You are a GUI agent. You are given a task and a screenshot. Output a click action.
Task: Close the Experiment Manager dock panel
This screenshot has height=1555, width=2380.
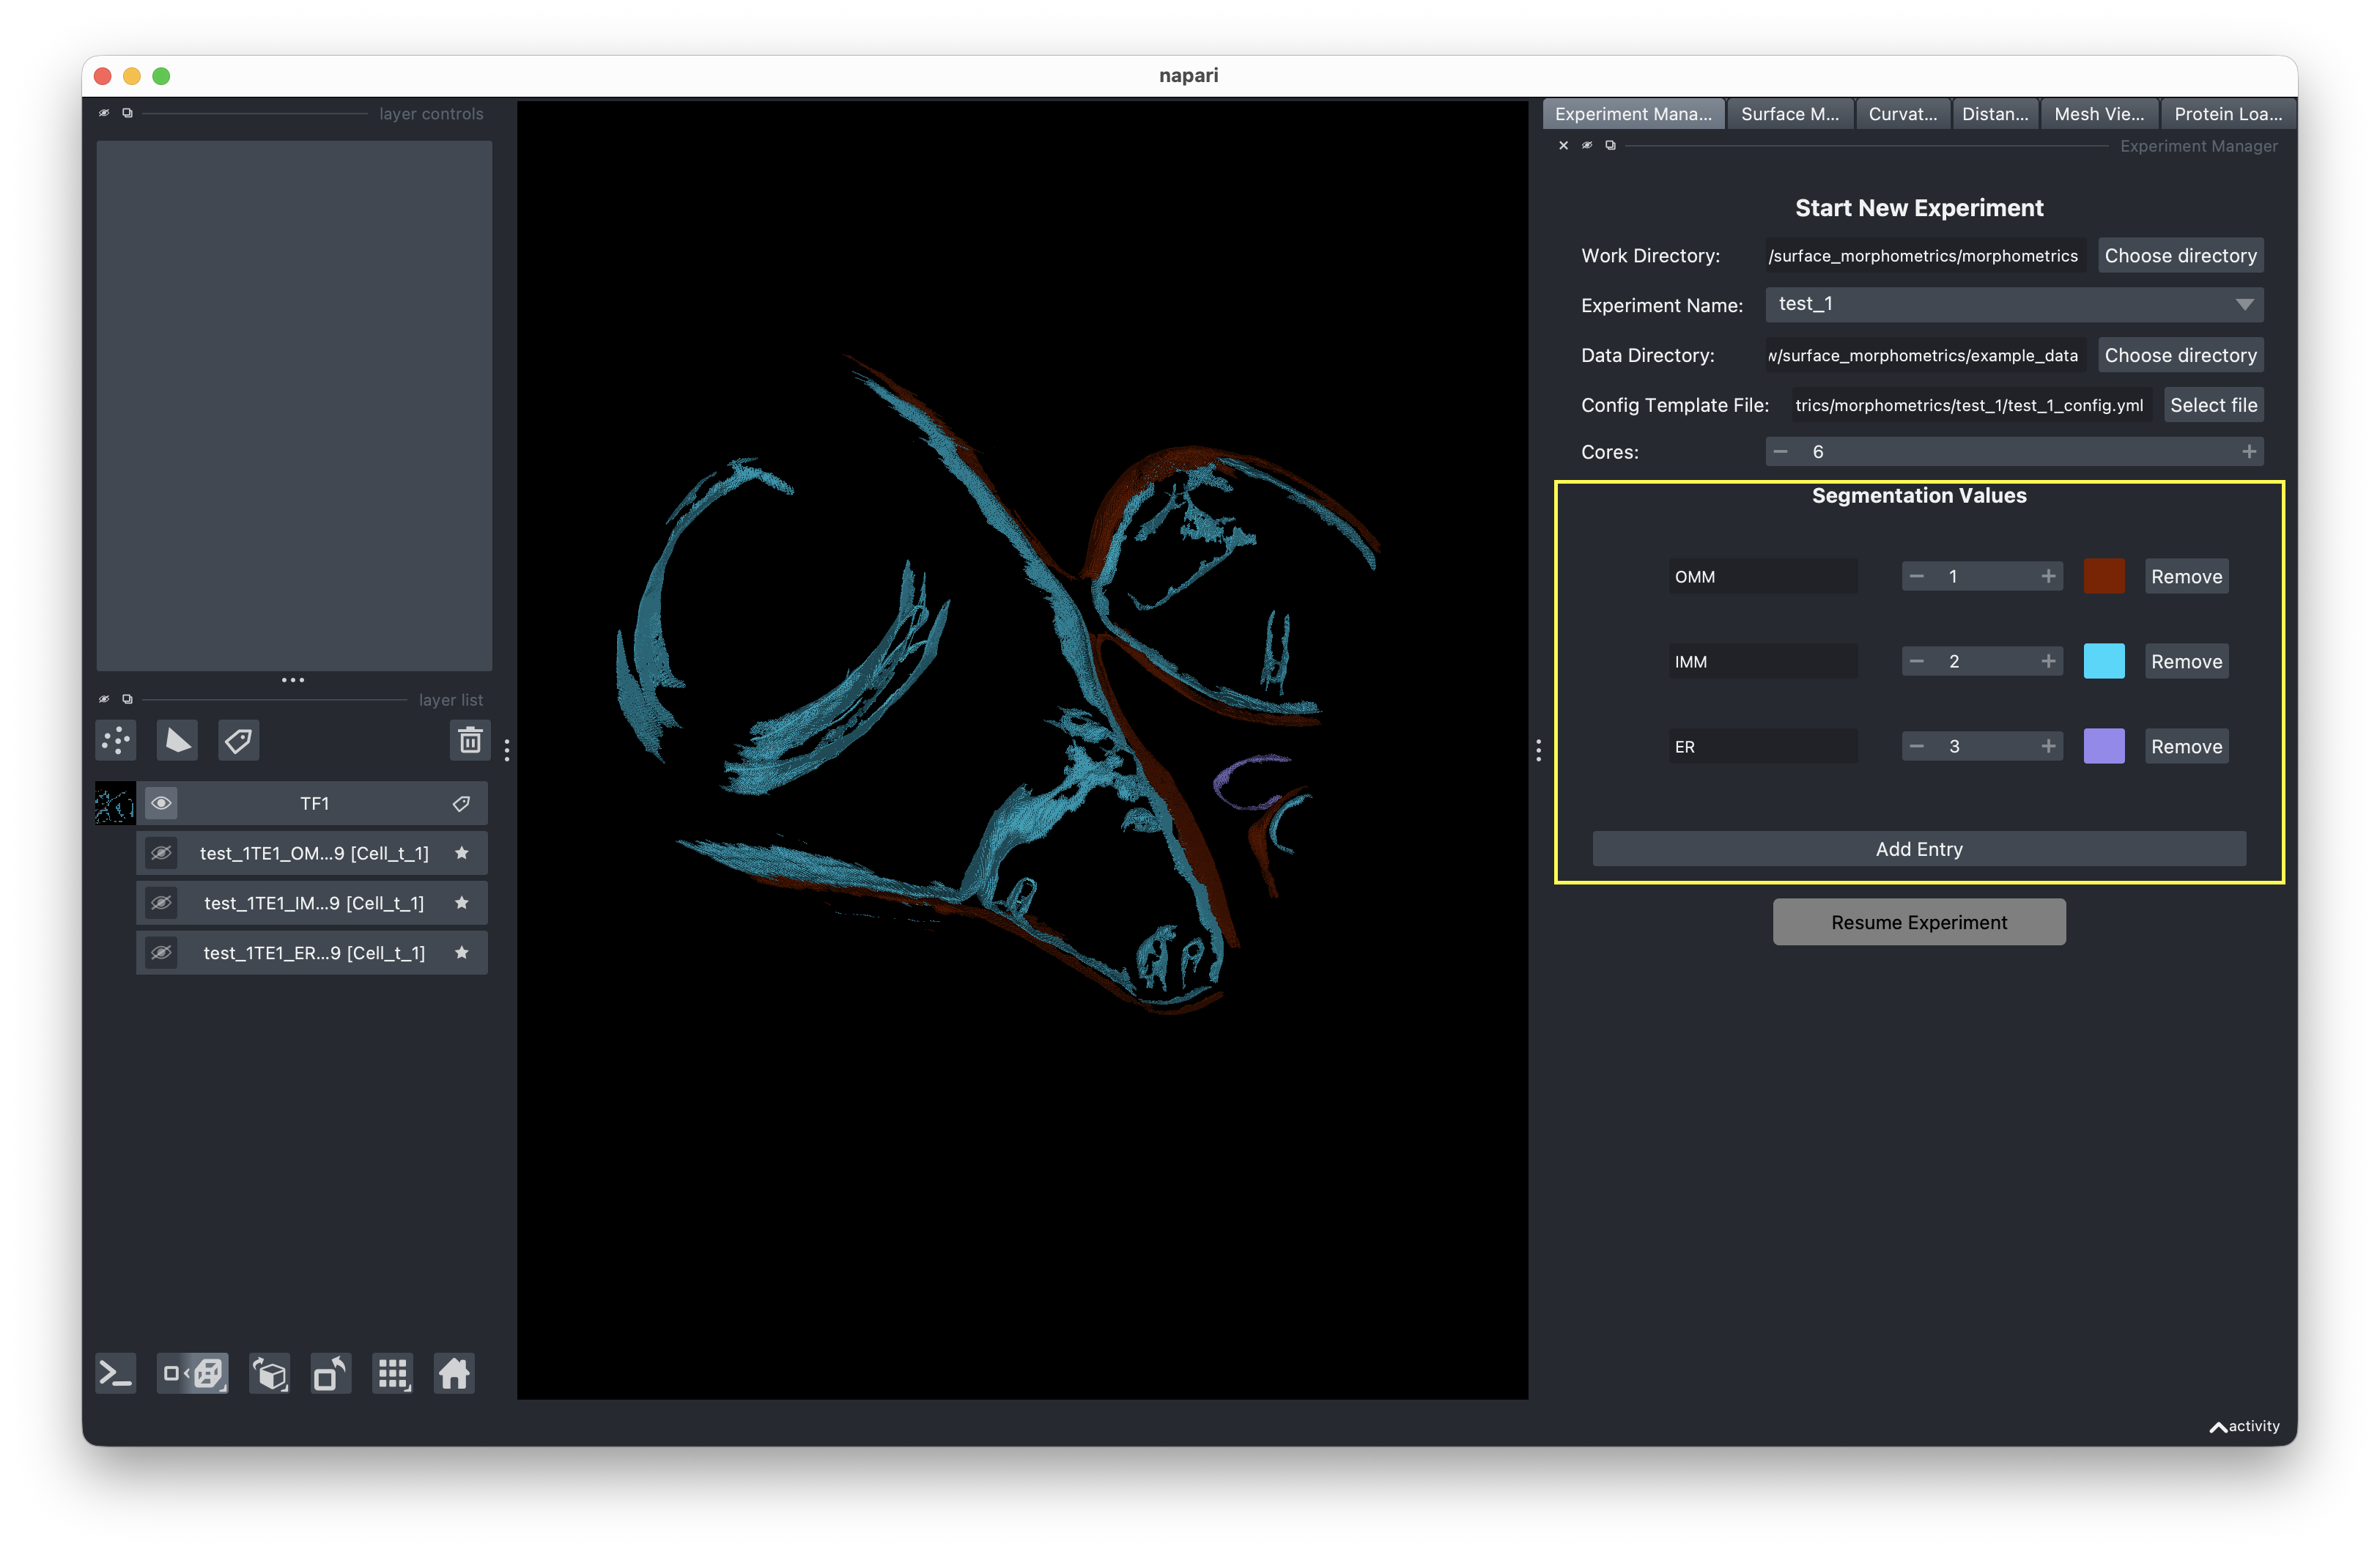(x=1564, y=146)
